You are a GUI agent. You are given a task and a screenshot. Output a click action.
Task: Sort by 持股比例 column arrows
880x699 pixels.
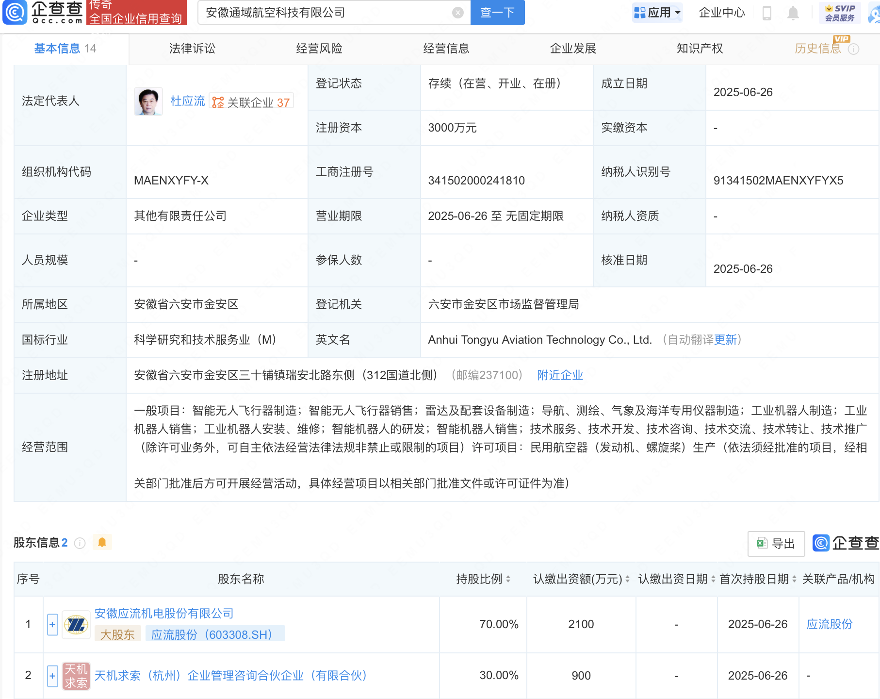[508, 579]
